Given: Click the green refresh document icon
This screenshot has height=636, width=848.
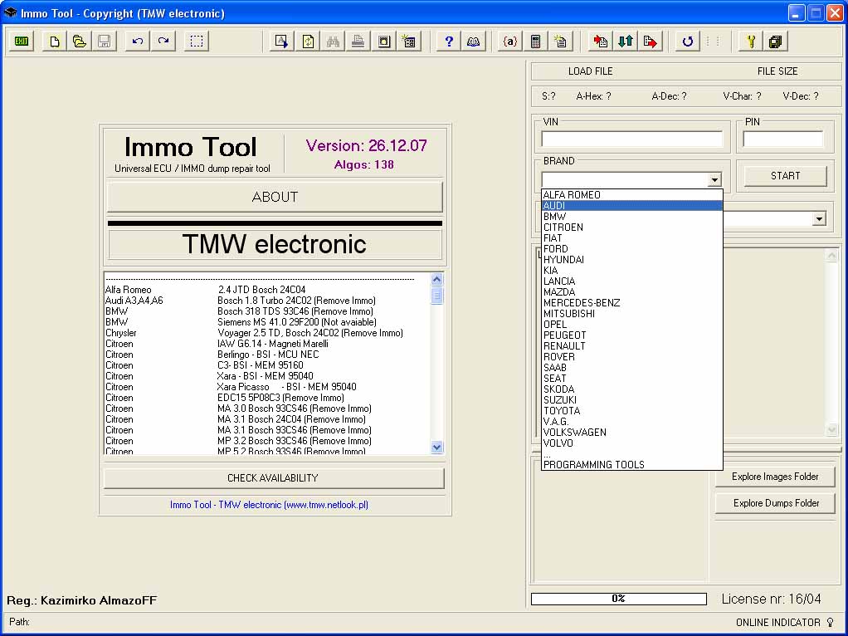Looking at the screenshot, I should click(x=308, y=42).
